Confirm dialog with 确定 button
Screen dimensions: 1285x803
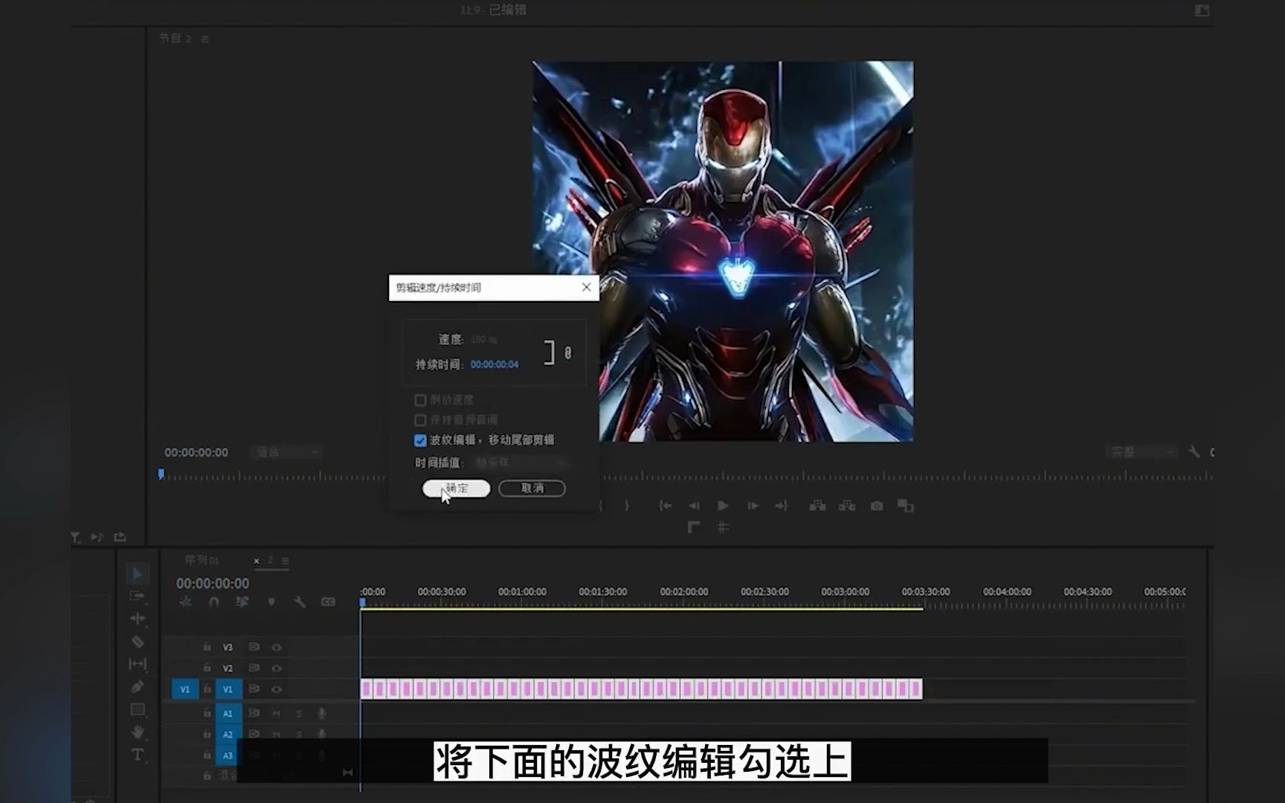coord(457,488)
